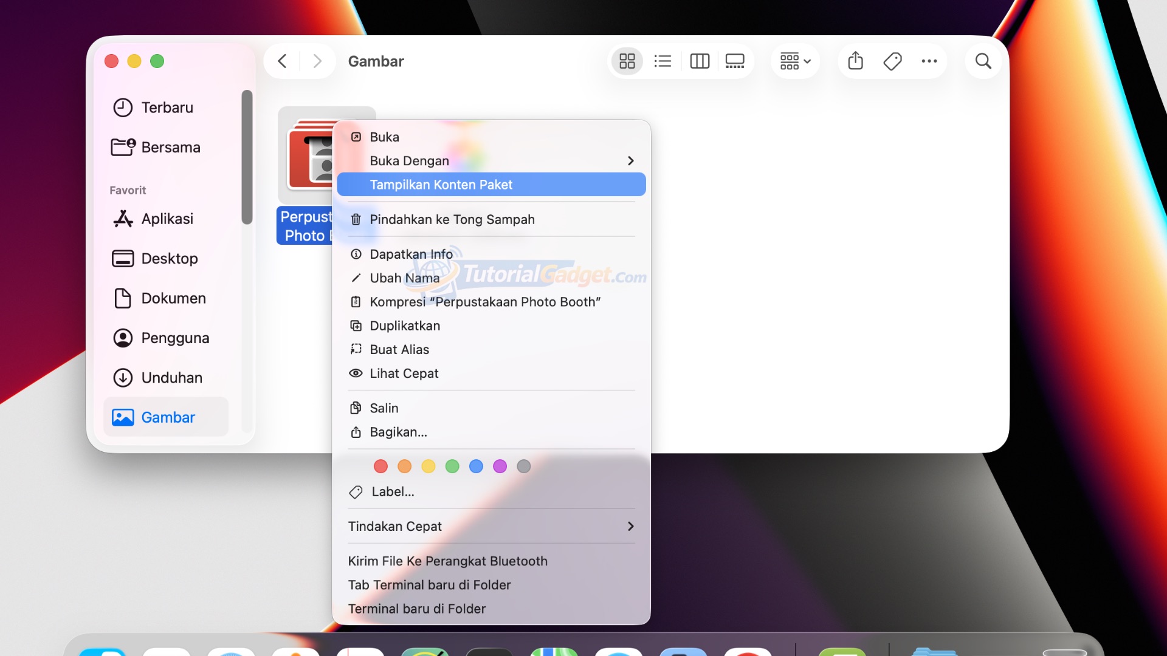Switch to icon grid view
The width and height of the screenshot is (1167, 656).
coord(627,61)
